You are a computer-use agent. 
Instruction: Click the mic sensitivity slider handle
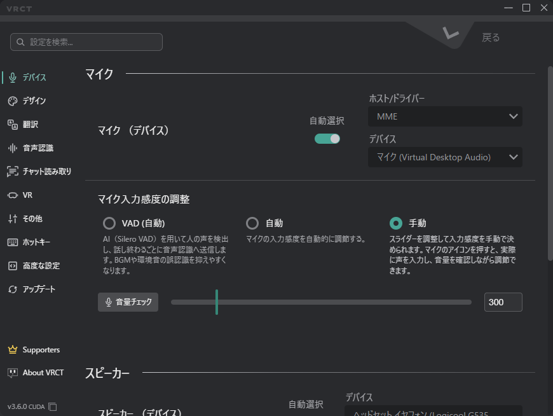tap(217, 302)
